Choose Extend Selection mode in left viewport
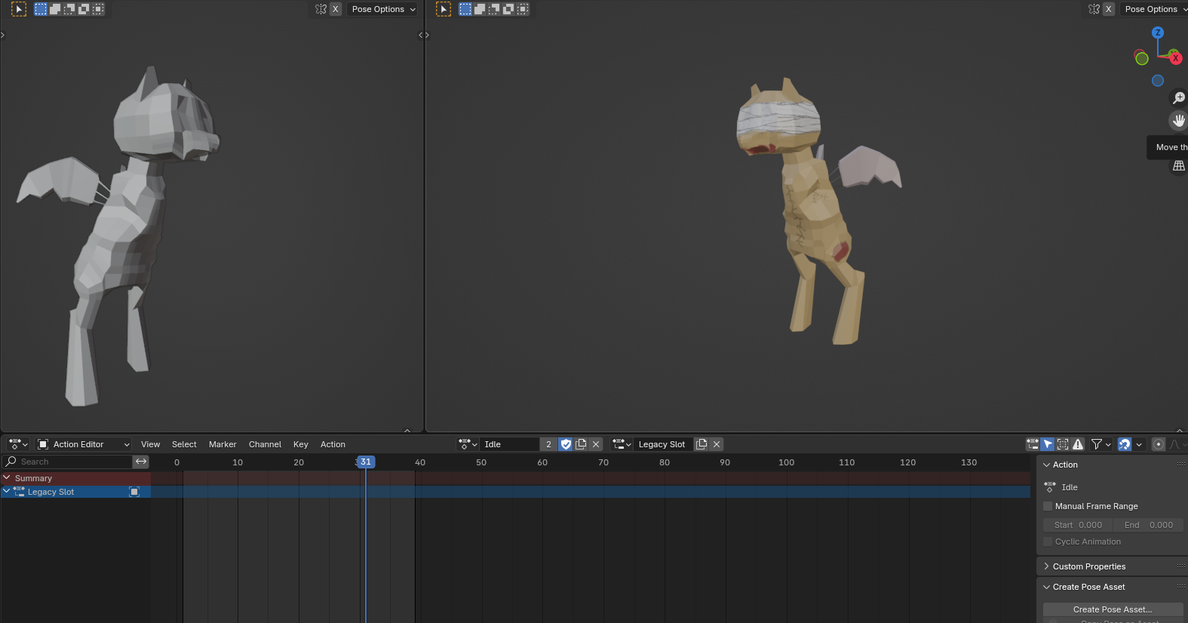 (x=55, y=9)
